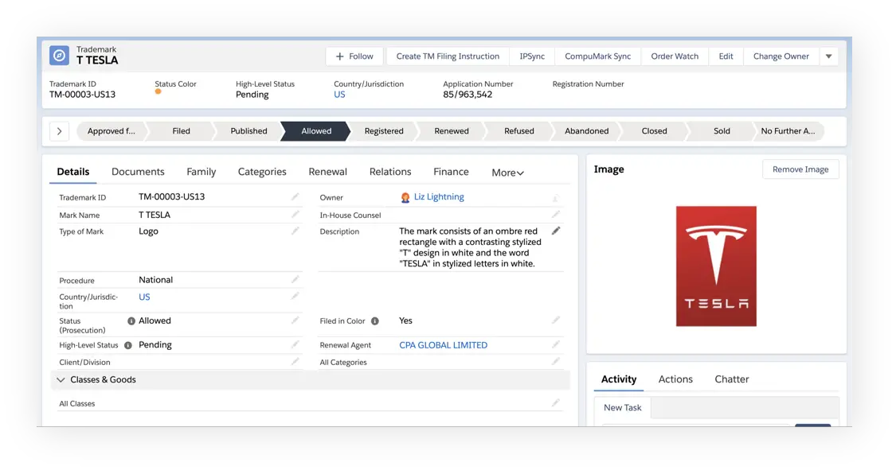Click the edit pencil next to Renewal Agent
Image resolution: width=896 pixels, height=474 pixels.
(556, 345)
